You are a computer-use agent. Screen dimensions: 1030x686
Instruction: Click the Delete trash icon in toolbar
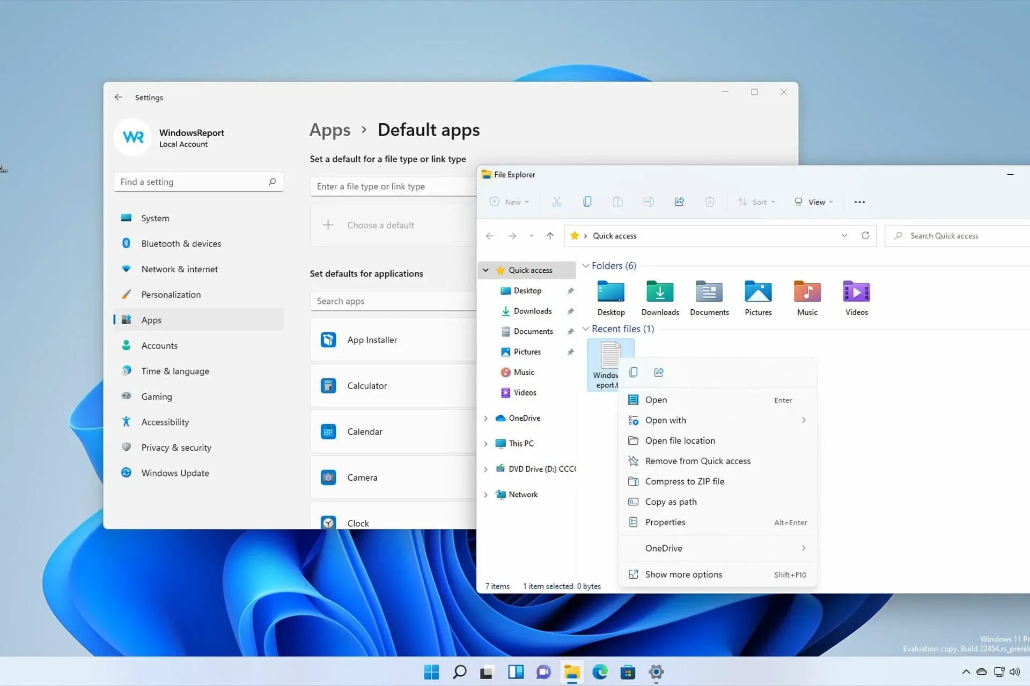point(709,202)
